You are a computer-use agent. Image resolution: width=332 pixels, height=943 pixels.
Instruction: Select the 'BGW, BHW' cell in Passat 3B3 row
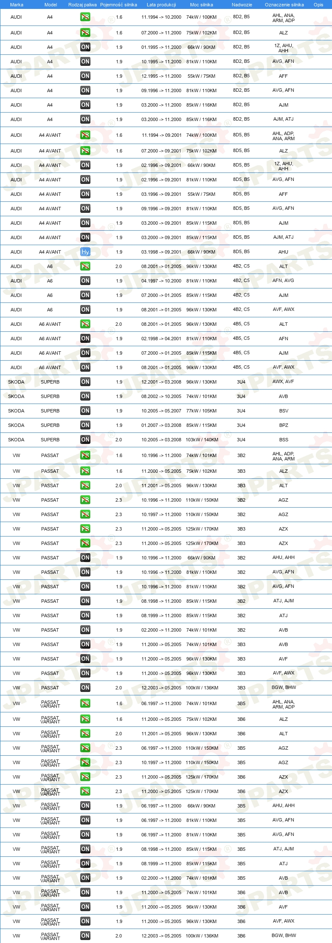(284, 687)
